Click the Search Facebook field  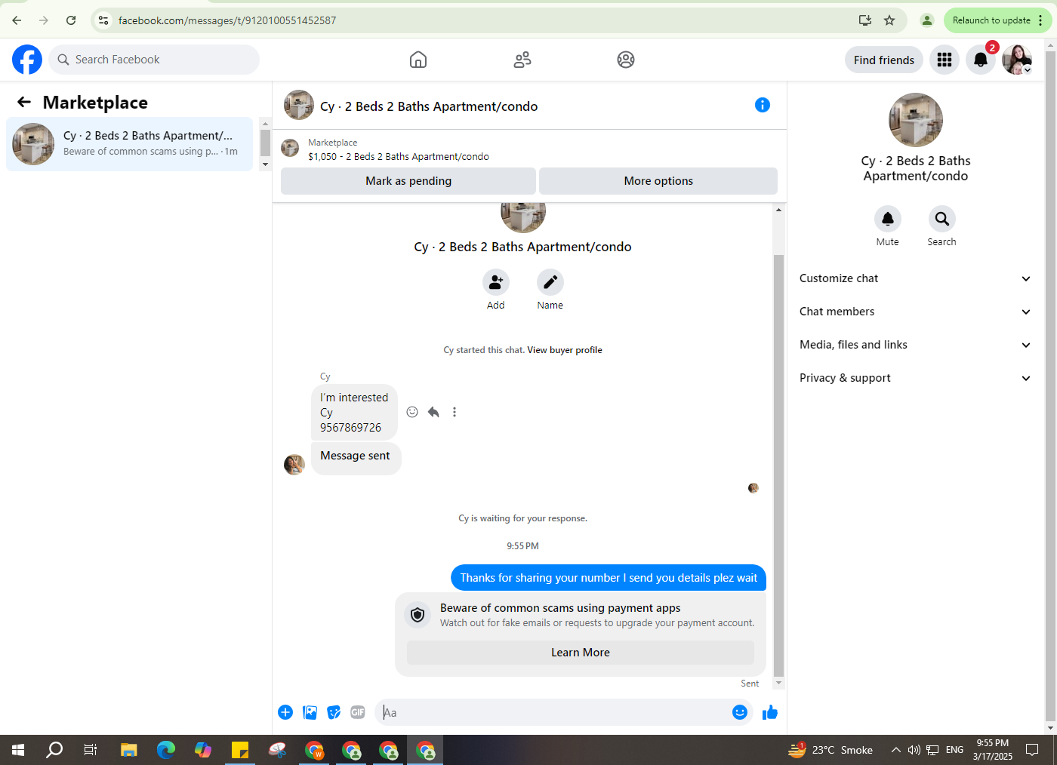(x=154, y=60)
